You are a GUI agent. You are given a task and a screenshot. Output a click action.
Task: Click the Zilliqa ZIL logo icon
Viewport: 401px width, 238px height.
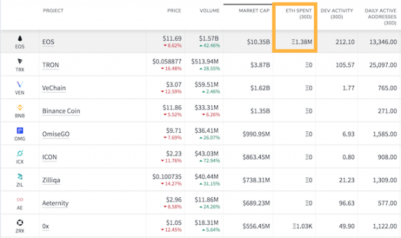tap(20, 177)
